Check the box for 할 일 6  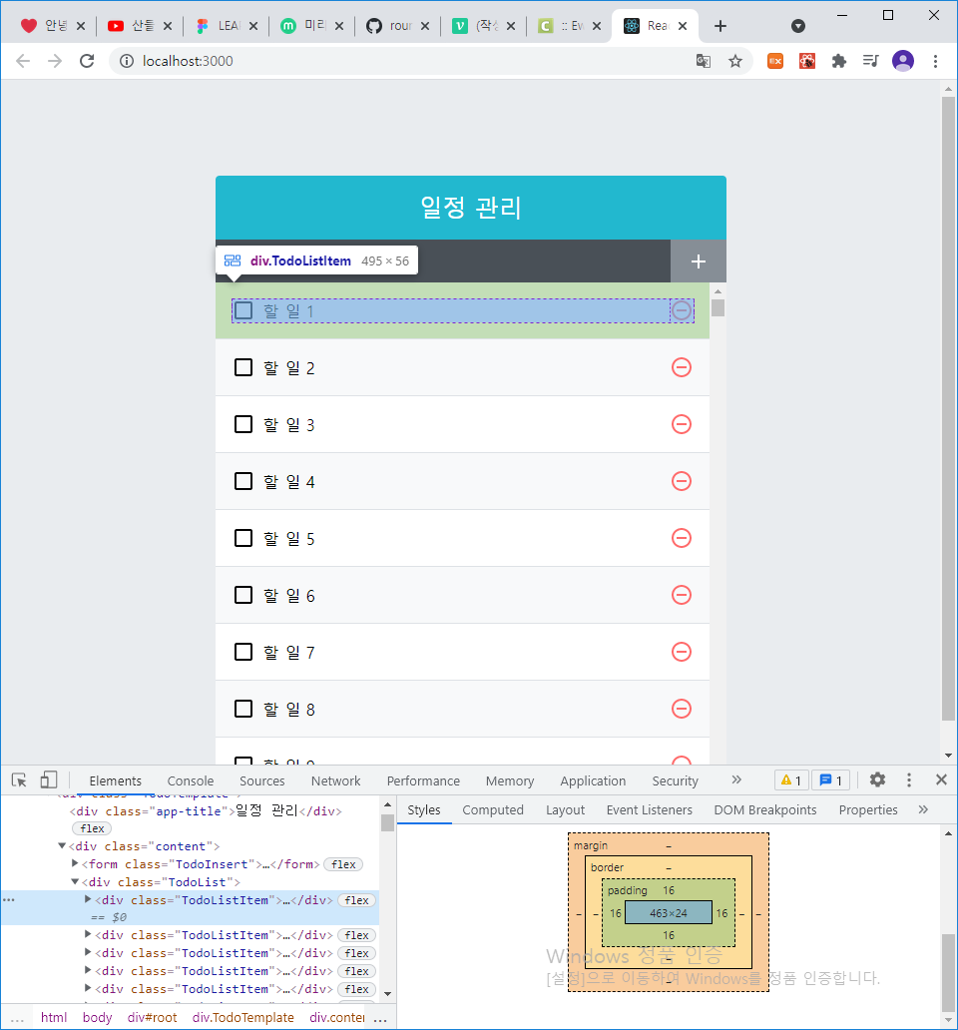[243, 595]
